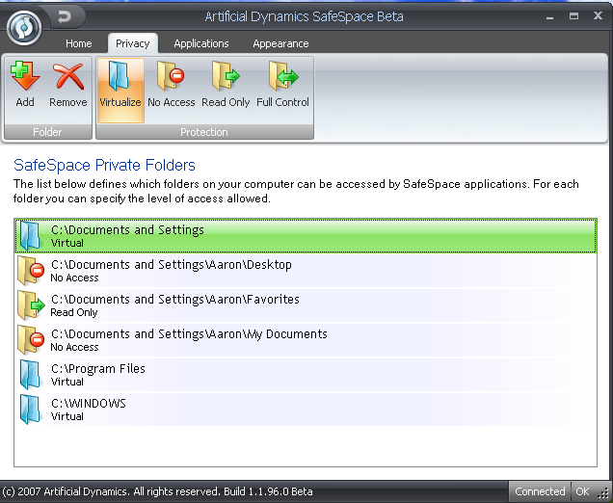Switch to the Home tab
Screen dimensions: 613x503
[79, 43]
